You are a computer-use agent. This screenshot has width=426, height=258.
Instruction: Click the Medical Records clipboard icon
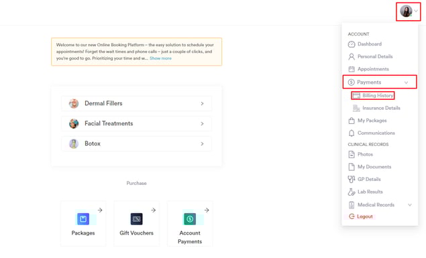[352, 205]
